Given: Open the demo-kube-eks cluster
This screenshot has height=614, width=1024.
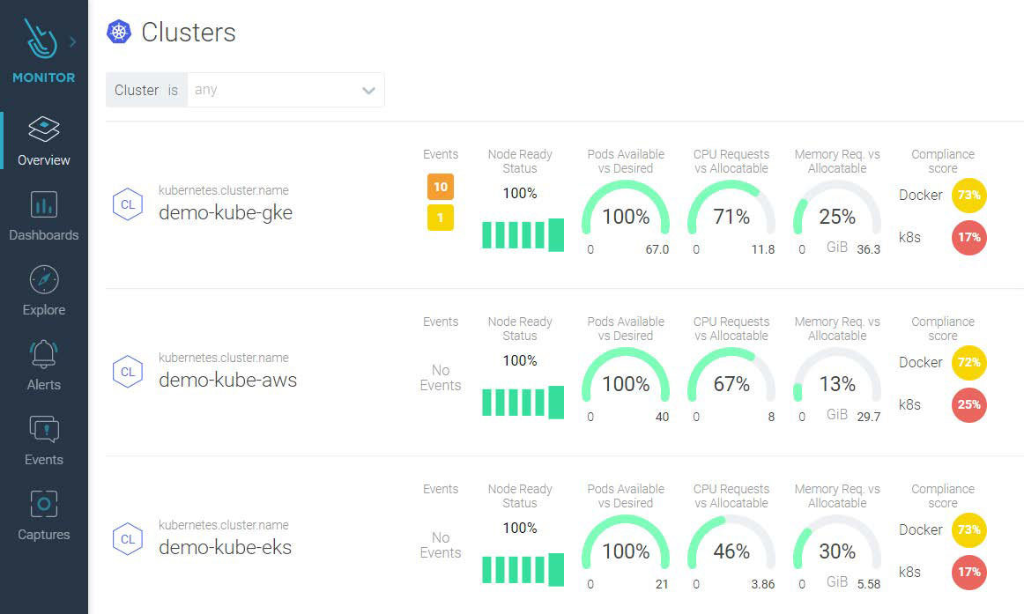Looking at the screenshot, I should tap(225, 547).
